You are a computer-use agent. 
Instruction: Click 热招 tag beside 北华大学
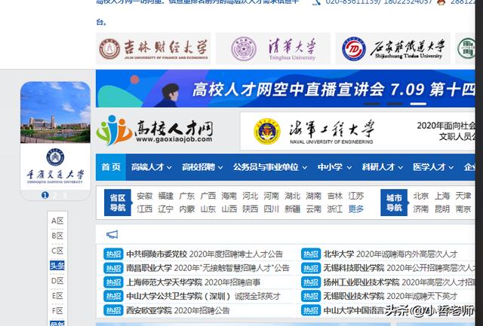[x=311, y=254]
